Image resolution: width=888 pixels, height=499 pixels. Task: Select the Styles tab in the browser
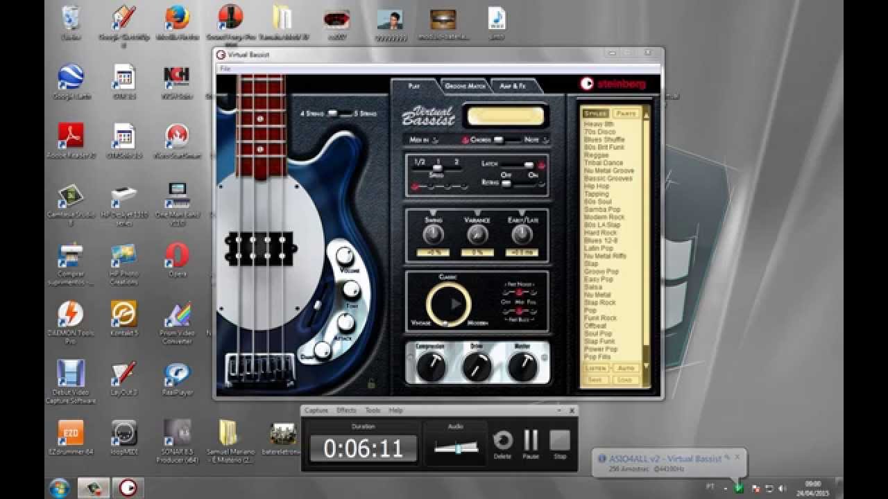(x=595, y=114)
